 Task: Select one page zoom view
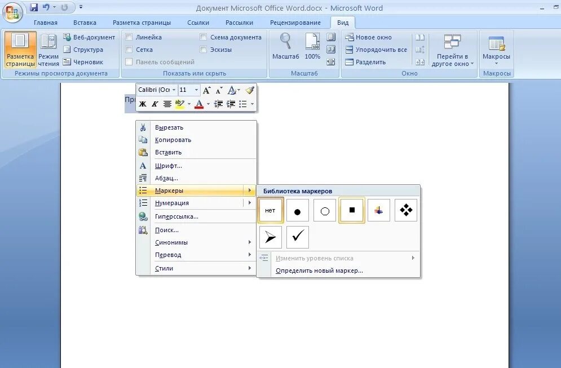[331, 37]
